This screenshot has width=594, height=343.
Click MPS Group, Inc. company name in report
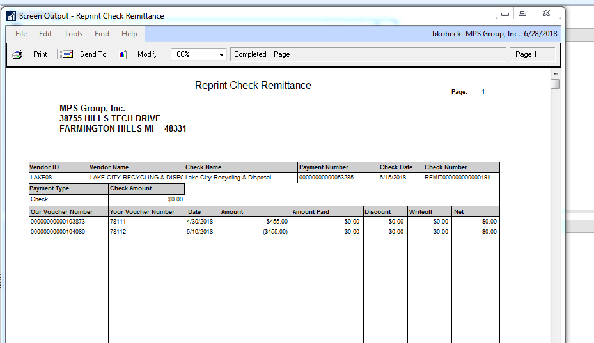93,109
